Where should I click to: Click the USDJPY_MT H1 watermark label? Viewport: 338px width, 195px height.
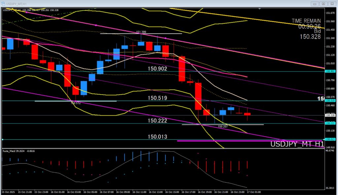[x=297, y=144]
